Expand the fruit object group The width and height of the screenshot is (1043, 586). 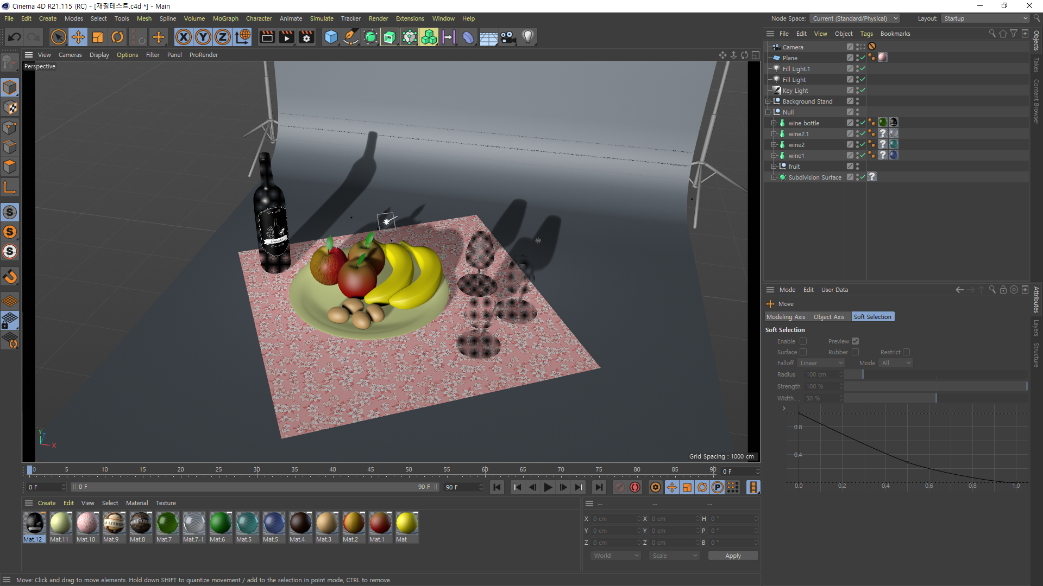click(x=774, y=167)
